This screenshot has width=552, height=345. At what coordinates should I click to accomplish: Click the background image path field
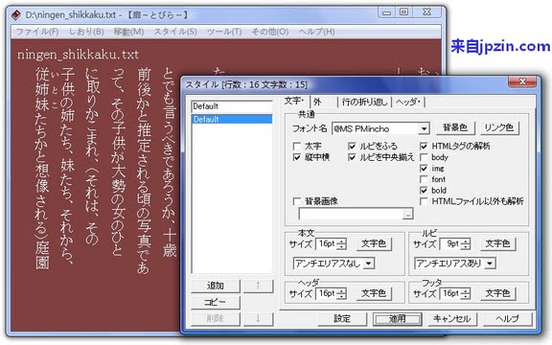pos(351,214)
